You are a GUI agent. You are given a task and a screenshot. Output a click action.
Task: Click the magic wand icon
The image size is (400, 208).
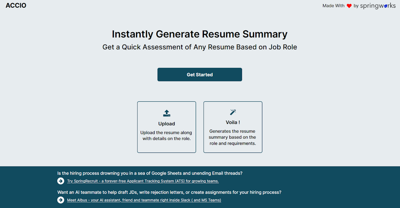233,112
